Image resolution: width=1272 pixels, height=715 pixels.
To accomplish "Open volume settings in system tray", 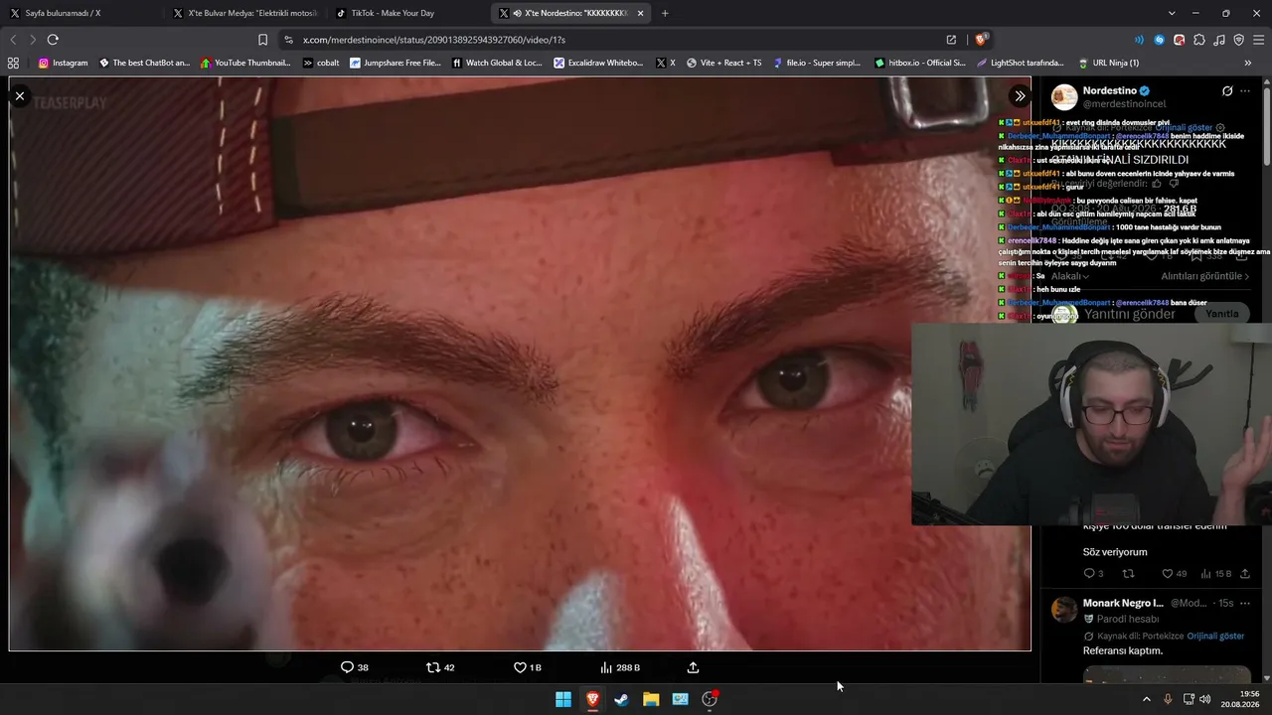I will 1205,699.
